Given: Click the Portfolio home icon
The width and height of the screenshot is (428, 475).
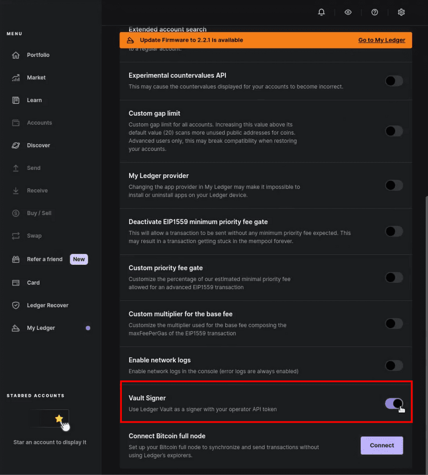Looking at the screenshot, I should point(16,55).
